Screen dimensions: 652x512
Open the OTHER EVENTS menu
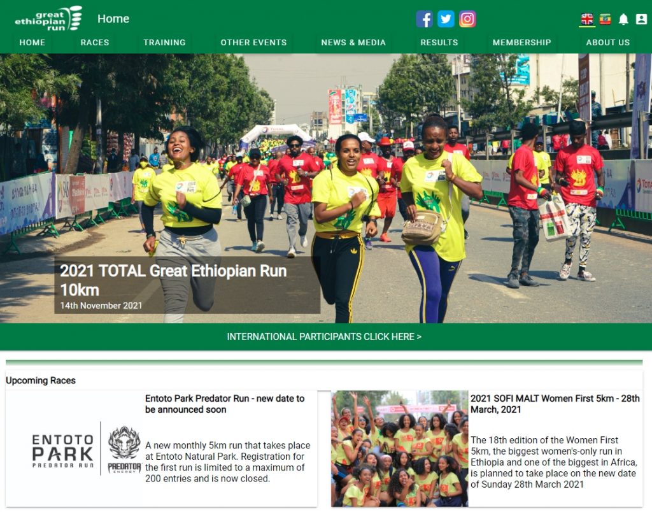click(253, 43)
